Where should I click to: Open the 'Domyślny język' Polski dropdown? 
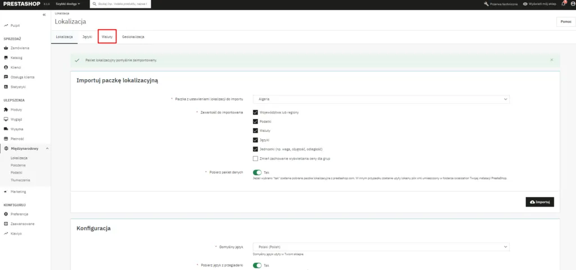pos(381,246)
